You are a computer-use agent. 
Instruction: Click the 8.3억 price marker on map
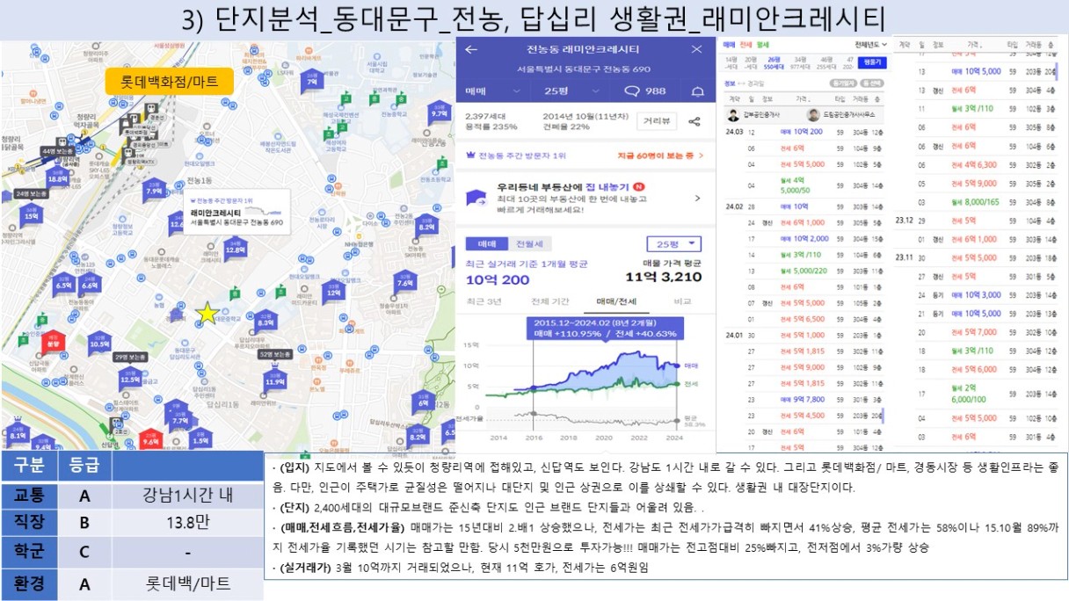(x=265, y=320)
